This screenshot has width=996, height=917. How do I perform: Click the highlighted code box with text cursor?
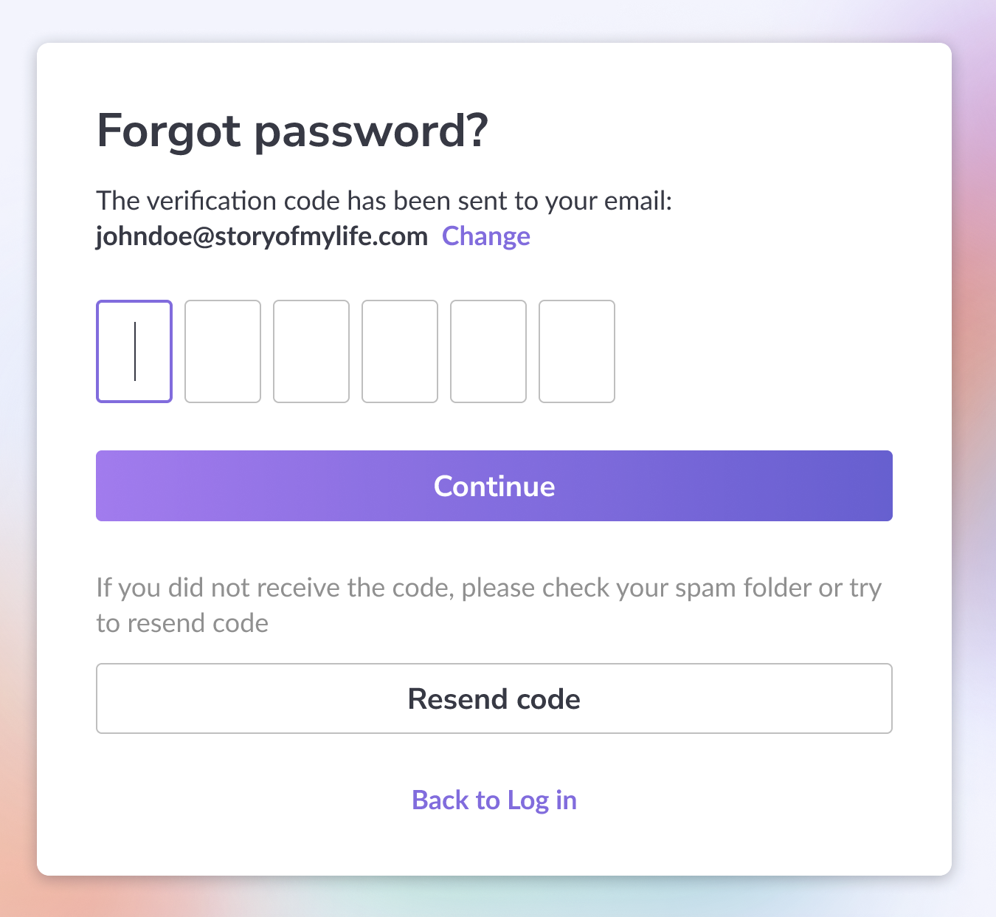pos(134,351)
